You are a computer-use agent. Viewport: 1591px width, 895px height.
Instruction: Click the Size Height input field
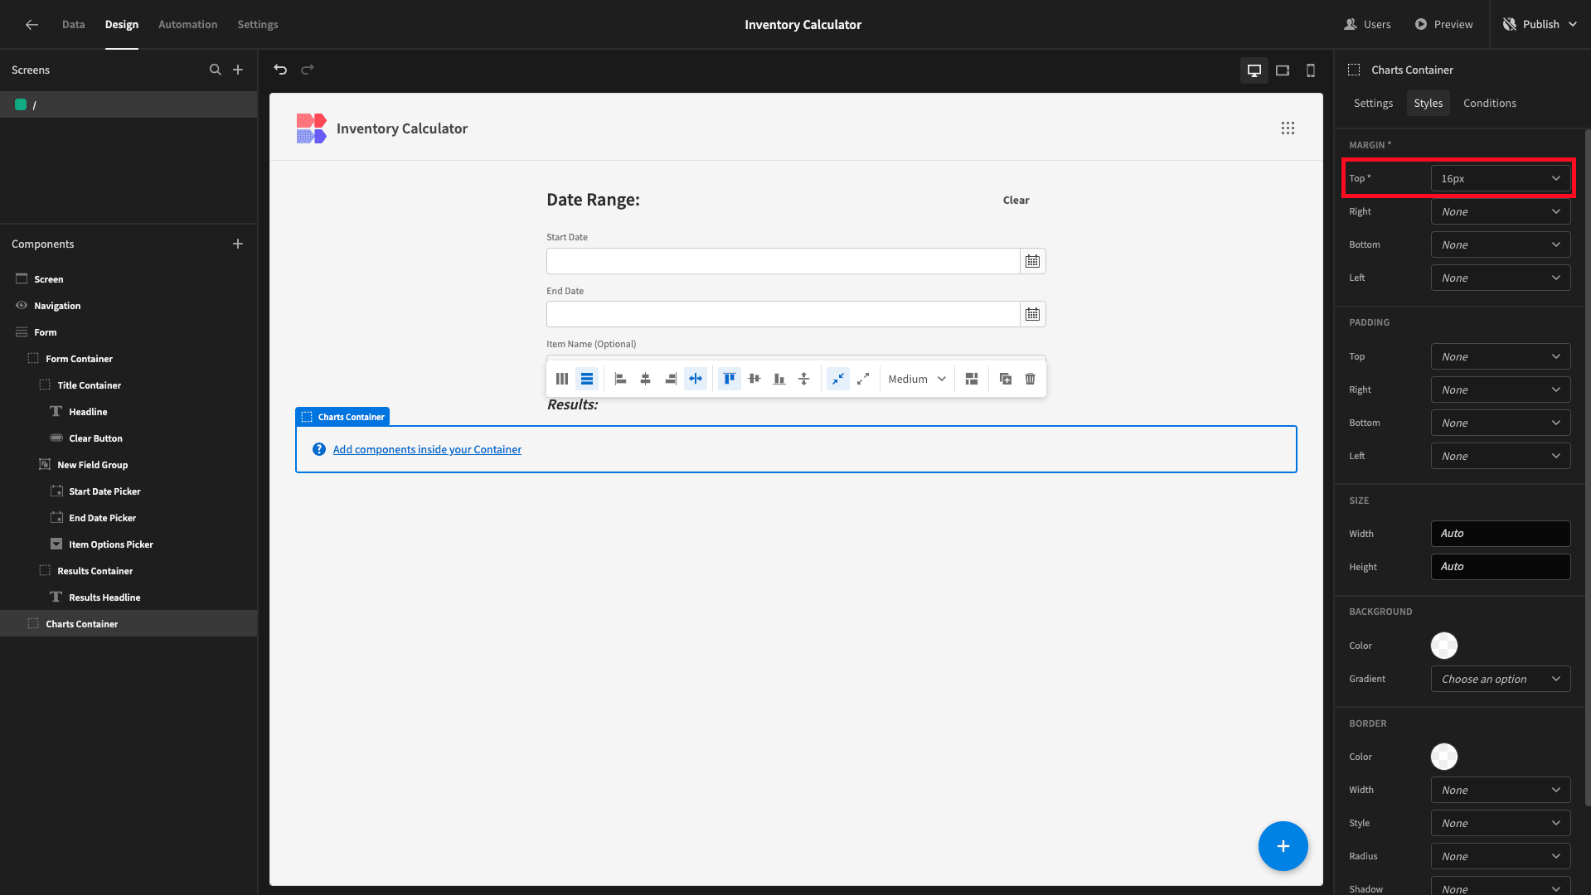pyautogui.click(x=1501, y=567)
